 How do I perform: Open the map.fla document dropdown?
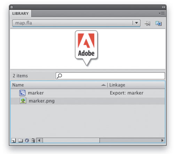coord(76,23)
